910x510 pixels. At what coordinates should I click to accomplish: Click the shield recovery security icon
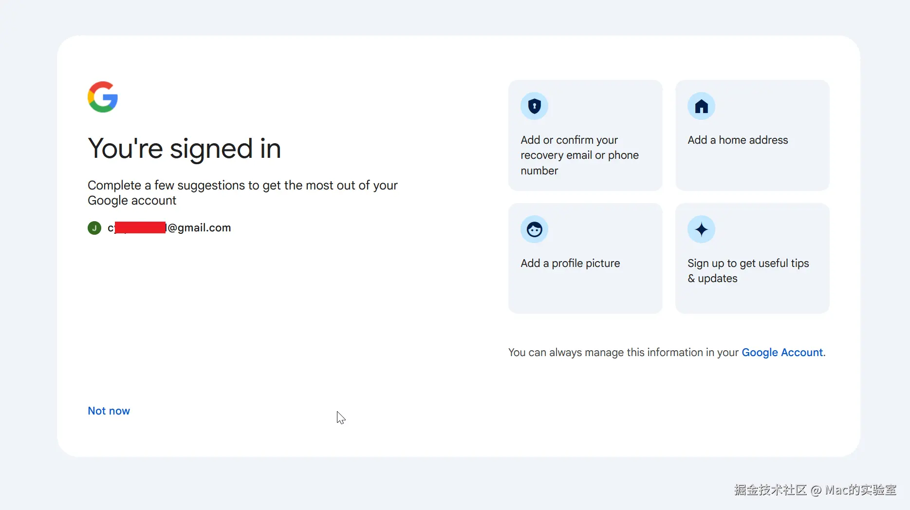(x=534, y=106)
